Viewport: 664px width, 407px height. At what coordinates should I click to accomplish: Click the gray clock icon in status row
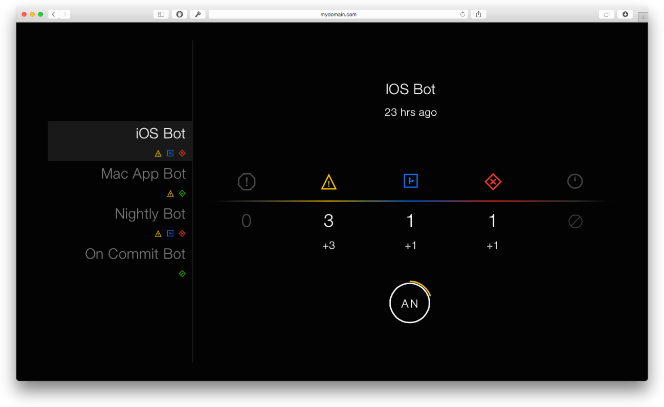click(575, 181)
